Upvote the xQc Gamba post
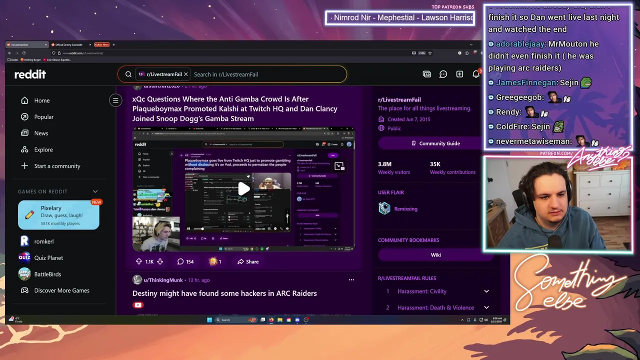 pyautogui.click(x=139, y=261)
